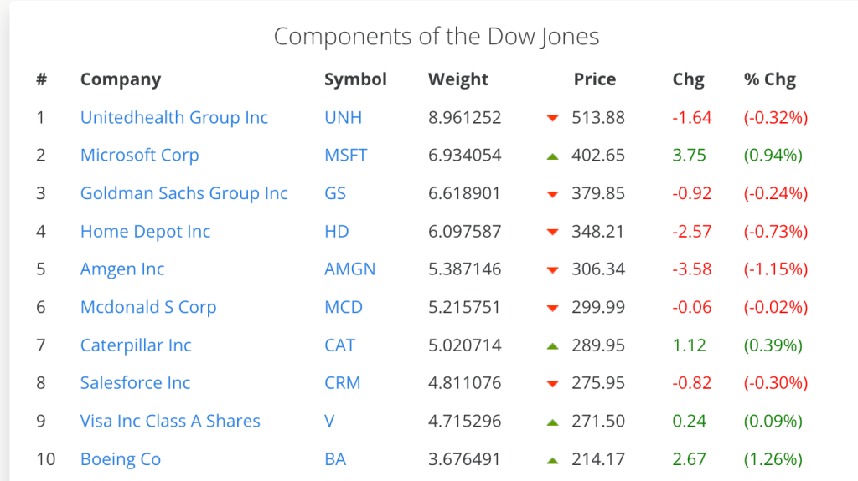This screenshot has width=858, height=481.
Task: Sort table by the Weight column header
Action: 457,79
